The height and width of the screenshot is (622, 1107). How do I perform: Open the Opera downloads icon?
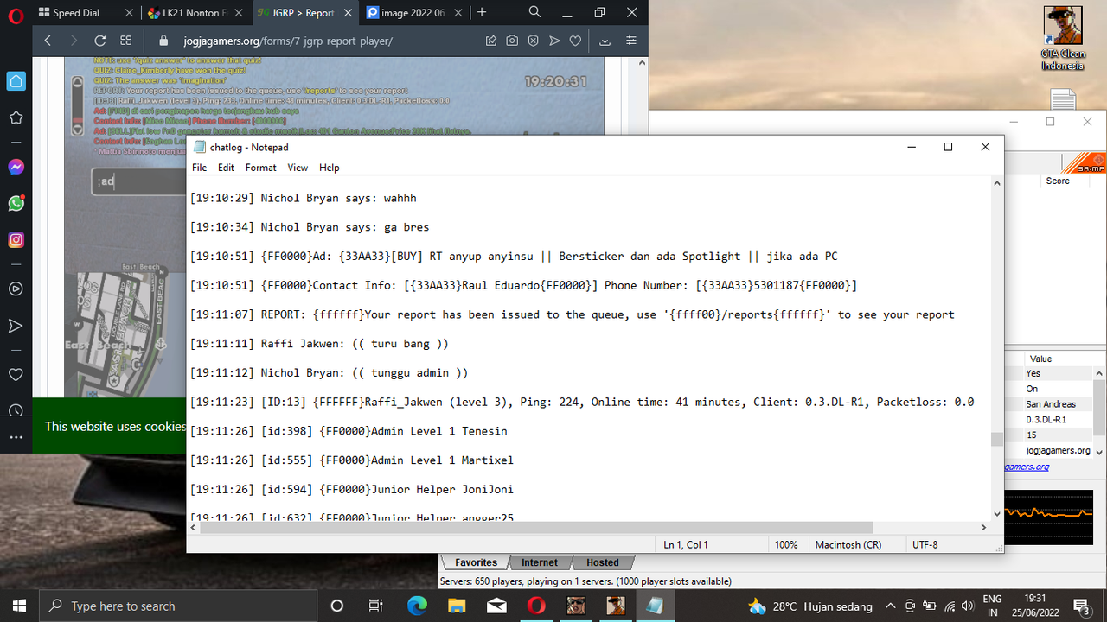605,41
